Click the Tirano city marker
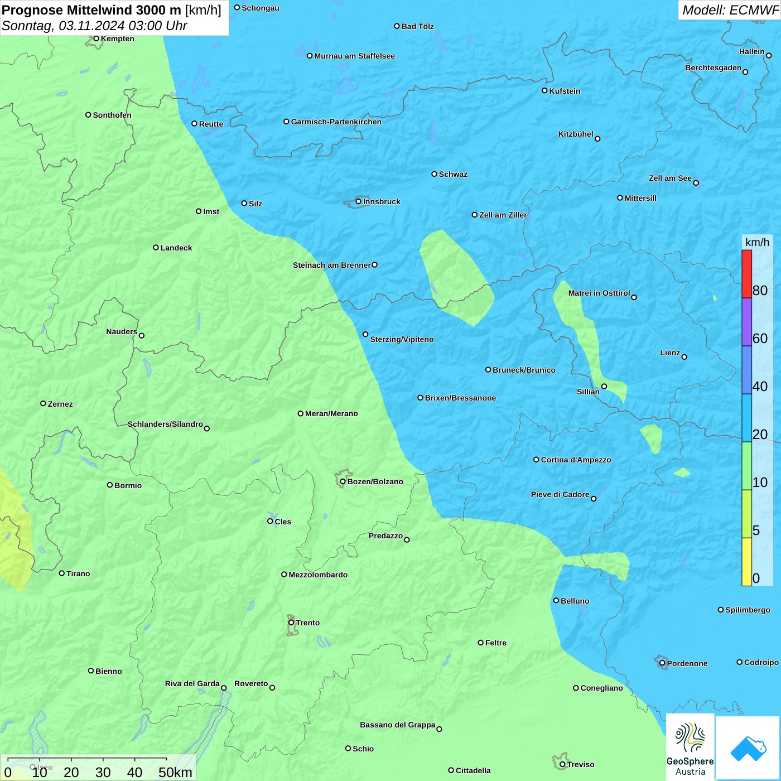This screenshot has width=781, height=781. point(62,573)
